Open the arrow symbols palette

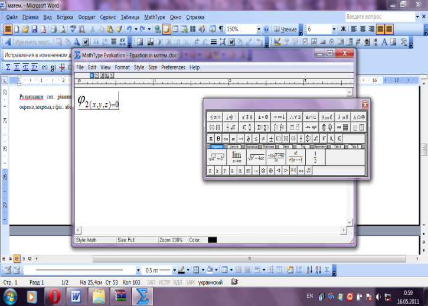tap(279, 117)
